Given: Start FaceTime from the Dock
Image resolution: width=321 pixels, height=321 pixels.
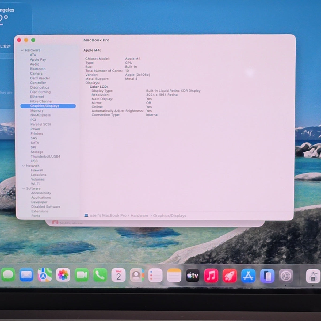Looking at the screenshot, I should point(82,275).
